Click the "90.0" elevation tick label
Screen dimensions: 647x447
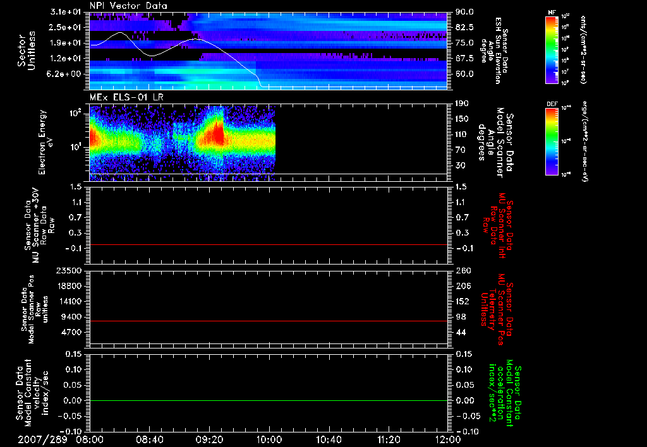pyautogui.click(x=464, y=12)
